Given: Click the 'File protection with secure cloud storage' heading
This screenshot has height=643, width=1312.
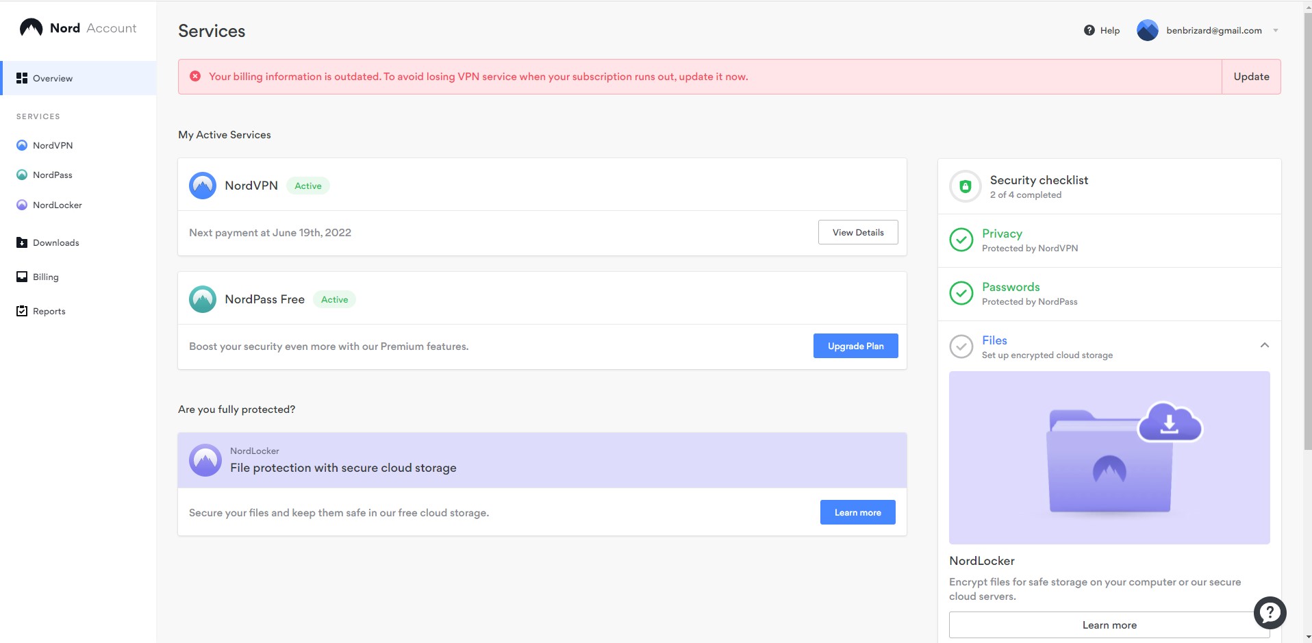Looking at the screenshot, I should (x=343, y=468).
